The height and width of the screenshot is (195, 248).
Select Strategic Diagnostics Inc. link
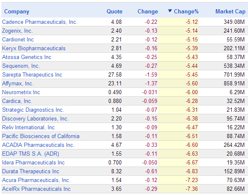point(33,110)
